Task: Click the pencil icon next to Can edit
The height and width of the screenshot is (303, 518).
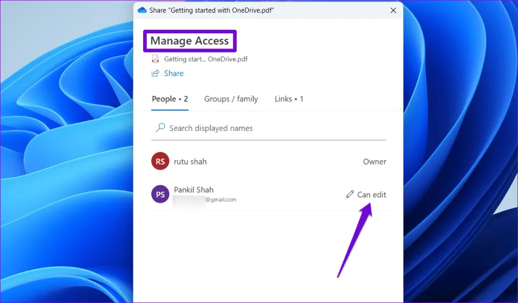Action: pyautogui.click(x=350, y=194)
